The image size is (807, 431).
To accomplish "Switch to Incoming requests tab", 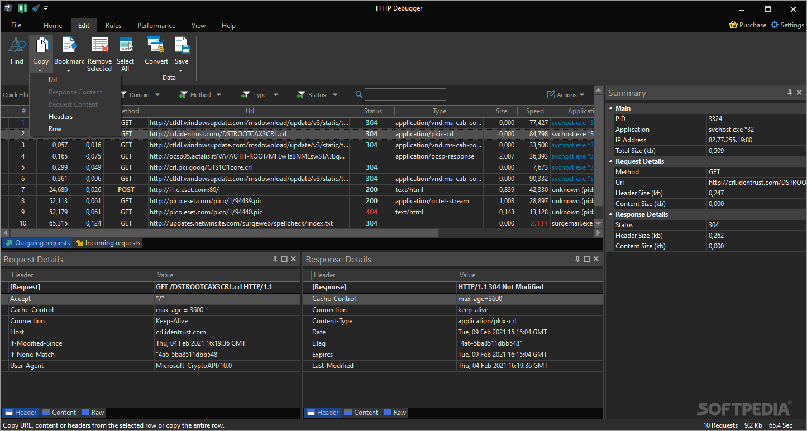I will click(108, 243).
